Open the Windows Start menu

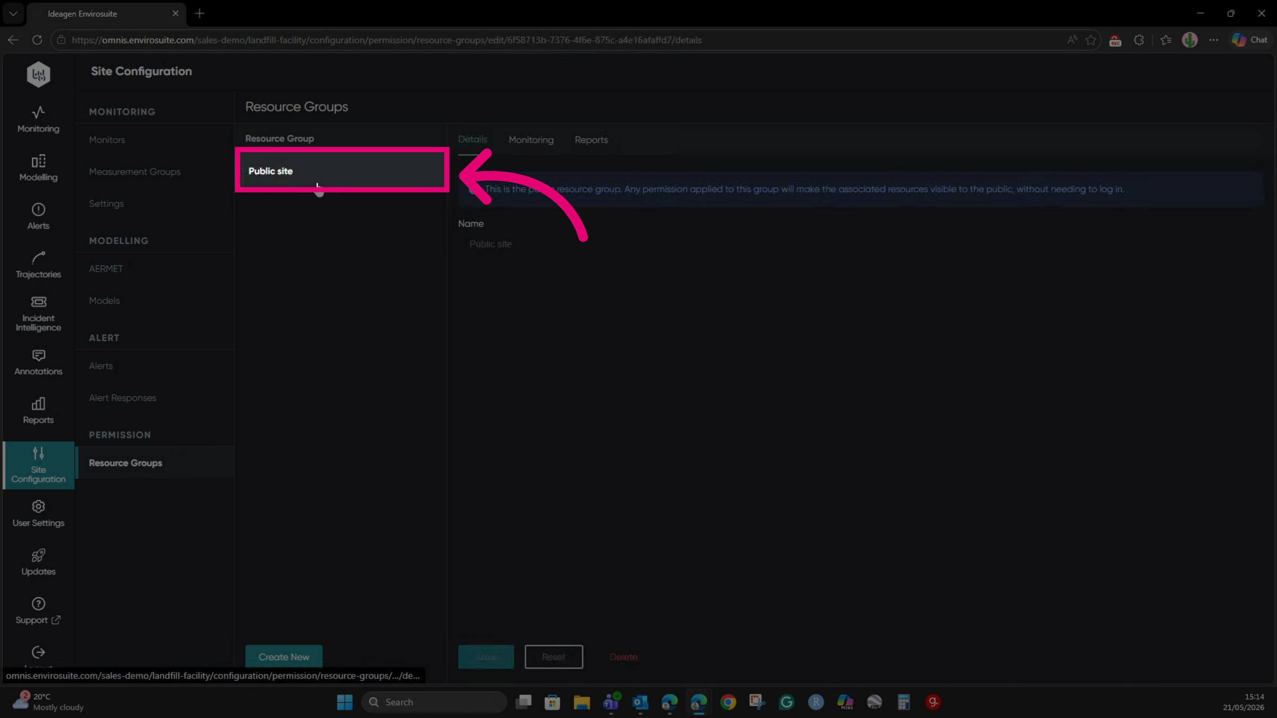[x=345, y=702]
